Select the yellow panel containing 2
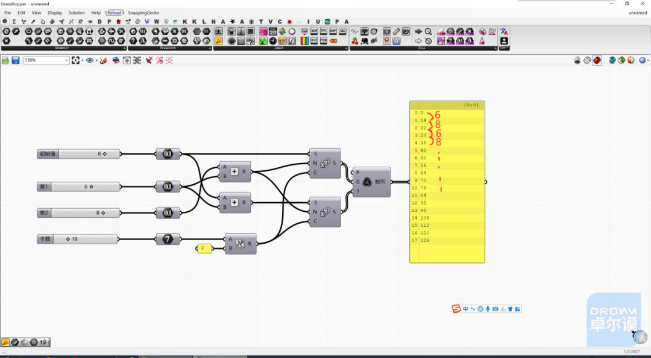 [204, 248]
